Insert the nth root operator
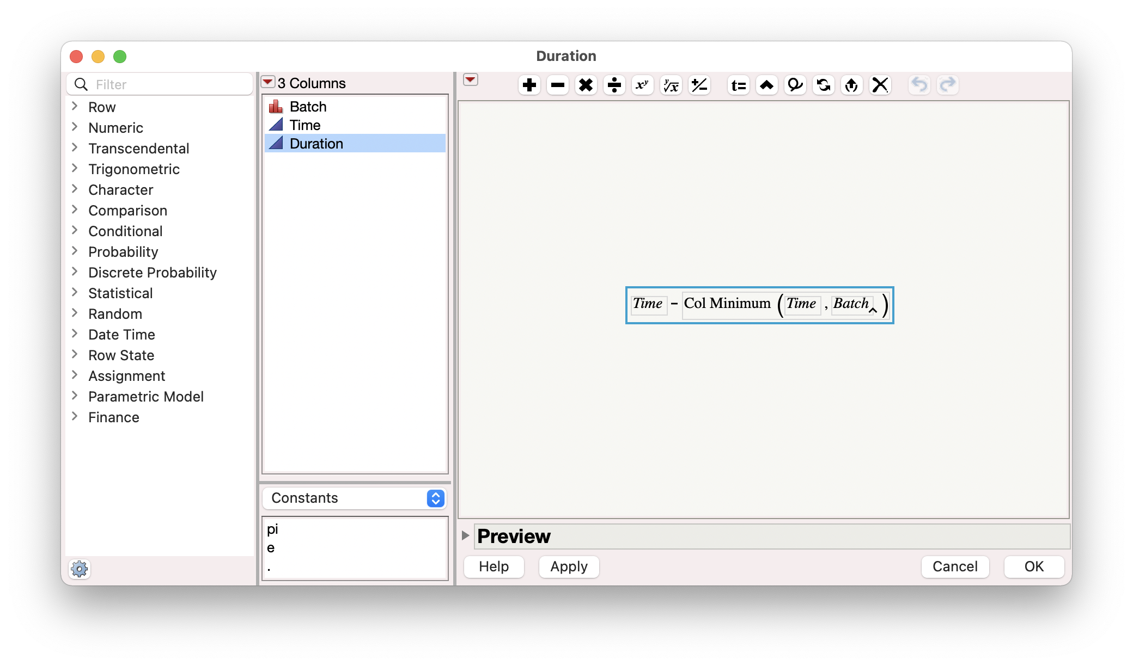Image resolution: width=1133 pixels, height=666 pixels. click(671, 85)
